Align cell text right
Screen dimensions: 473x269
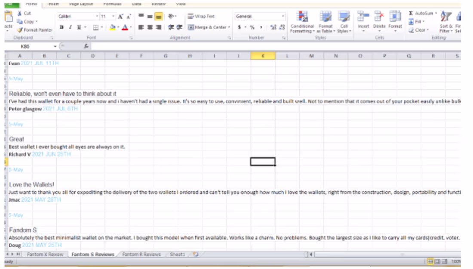coord(158,27)
